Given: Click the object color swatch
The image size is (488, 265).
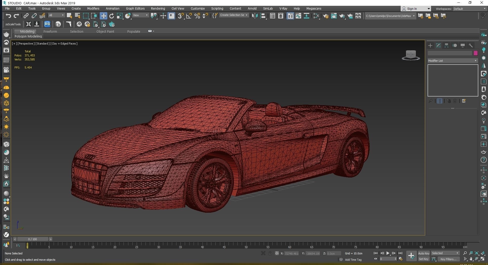Looking at the screenshot, I should (x=476, y=53).
